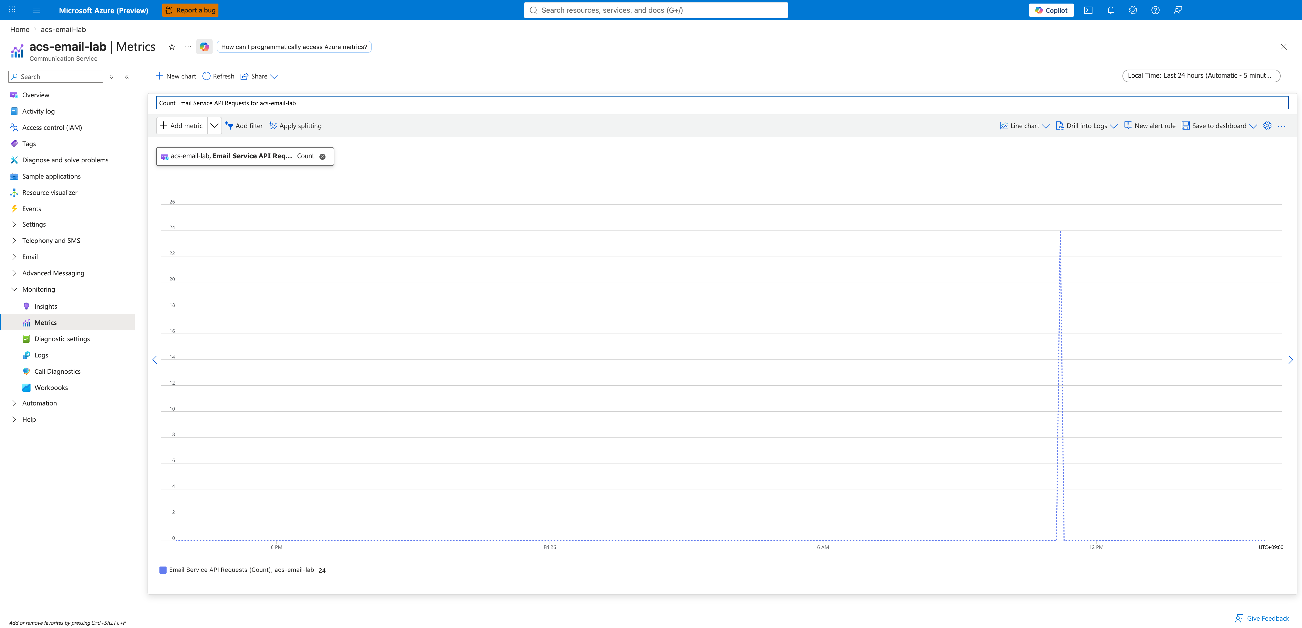Click the Copilot icon next to the title

[204, 47]
